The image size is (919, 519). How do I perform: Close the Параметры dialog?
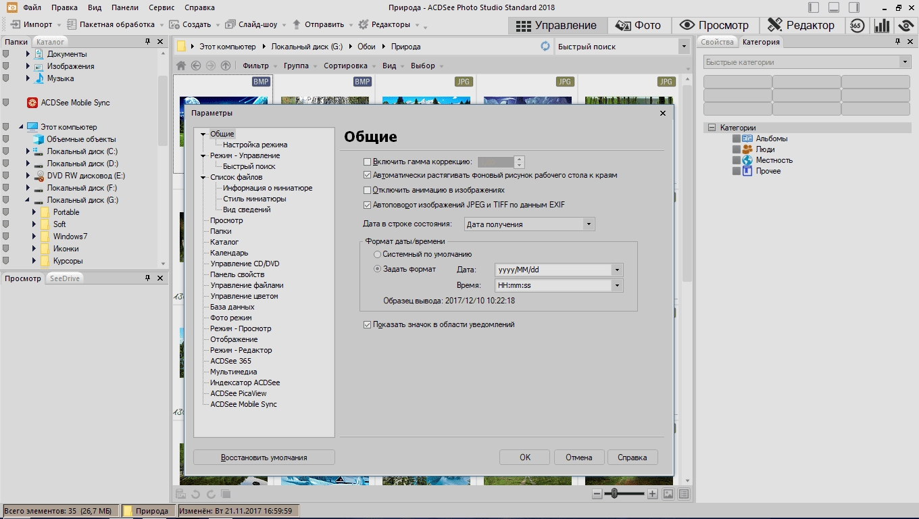[x=663, y=113]
